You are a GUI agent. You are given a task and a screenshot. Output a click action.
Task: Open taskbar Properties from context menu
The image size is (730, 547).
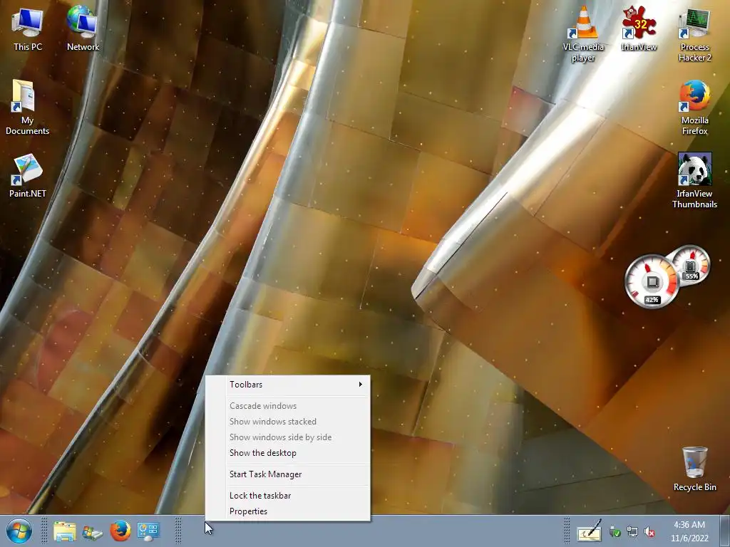click(288, 511)
